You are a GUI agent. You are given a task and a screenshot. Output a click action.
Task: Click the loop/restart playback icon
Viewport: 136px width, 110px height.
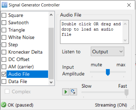(73, 92)
